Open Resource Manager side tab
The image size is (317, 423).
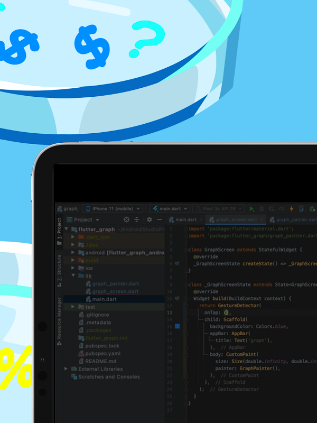point(59,321)
